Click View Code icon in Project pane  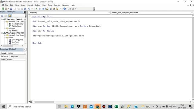click(2, 16)
